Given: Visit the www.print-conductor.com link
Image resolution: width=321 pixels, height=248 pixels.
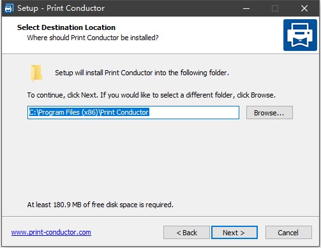Looking at the screenshot, I should [x=51, y=232].
